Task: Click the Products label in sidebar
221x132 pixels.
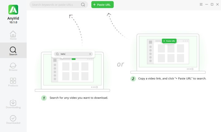Action: pyautogui.click(x=13, y=86)
